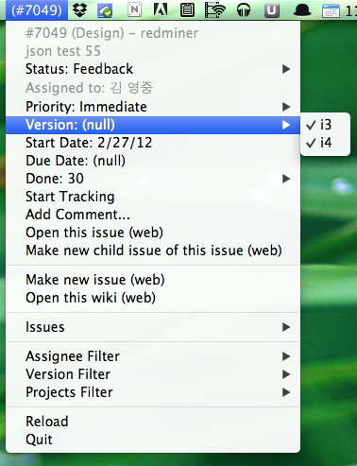Click the U icon in menu bar
Image resolution: width=357 pixels, height=466 pixels.
[x=272, y=10]
